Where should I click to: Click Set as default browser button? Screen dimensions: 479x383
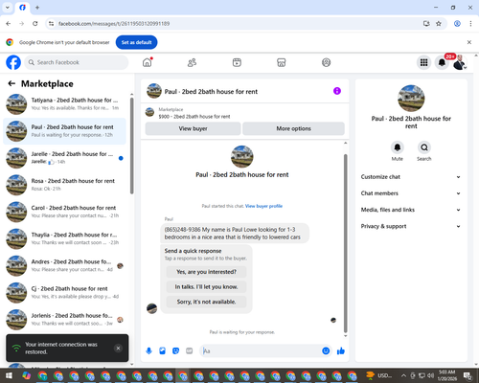pos(136,42)
